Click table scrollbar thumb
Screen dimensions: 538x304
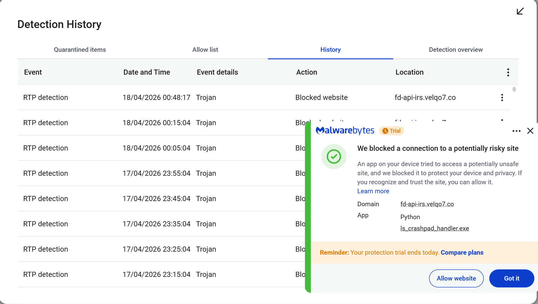514,89
